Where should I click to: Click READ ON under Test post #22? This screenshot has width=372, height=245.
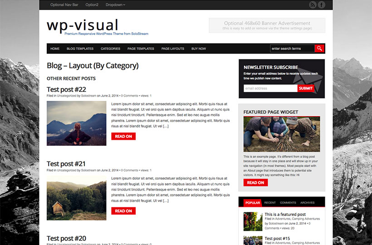(123, 137)
